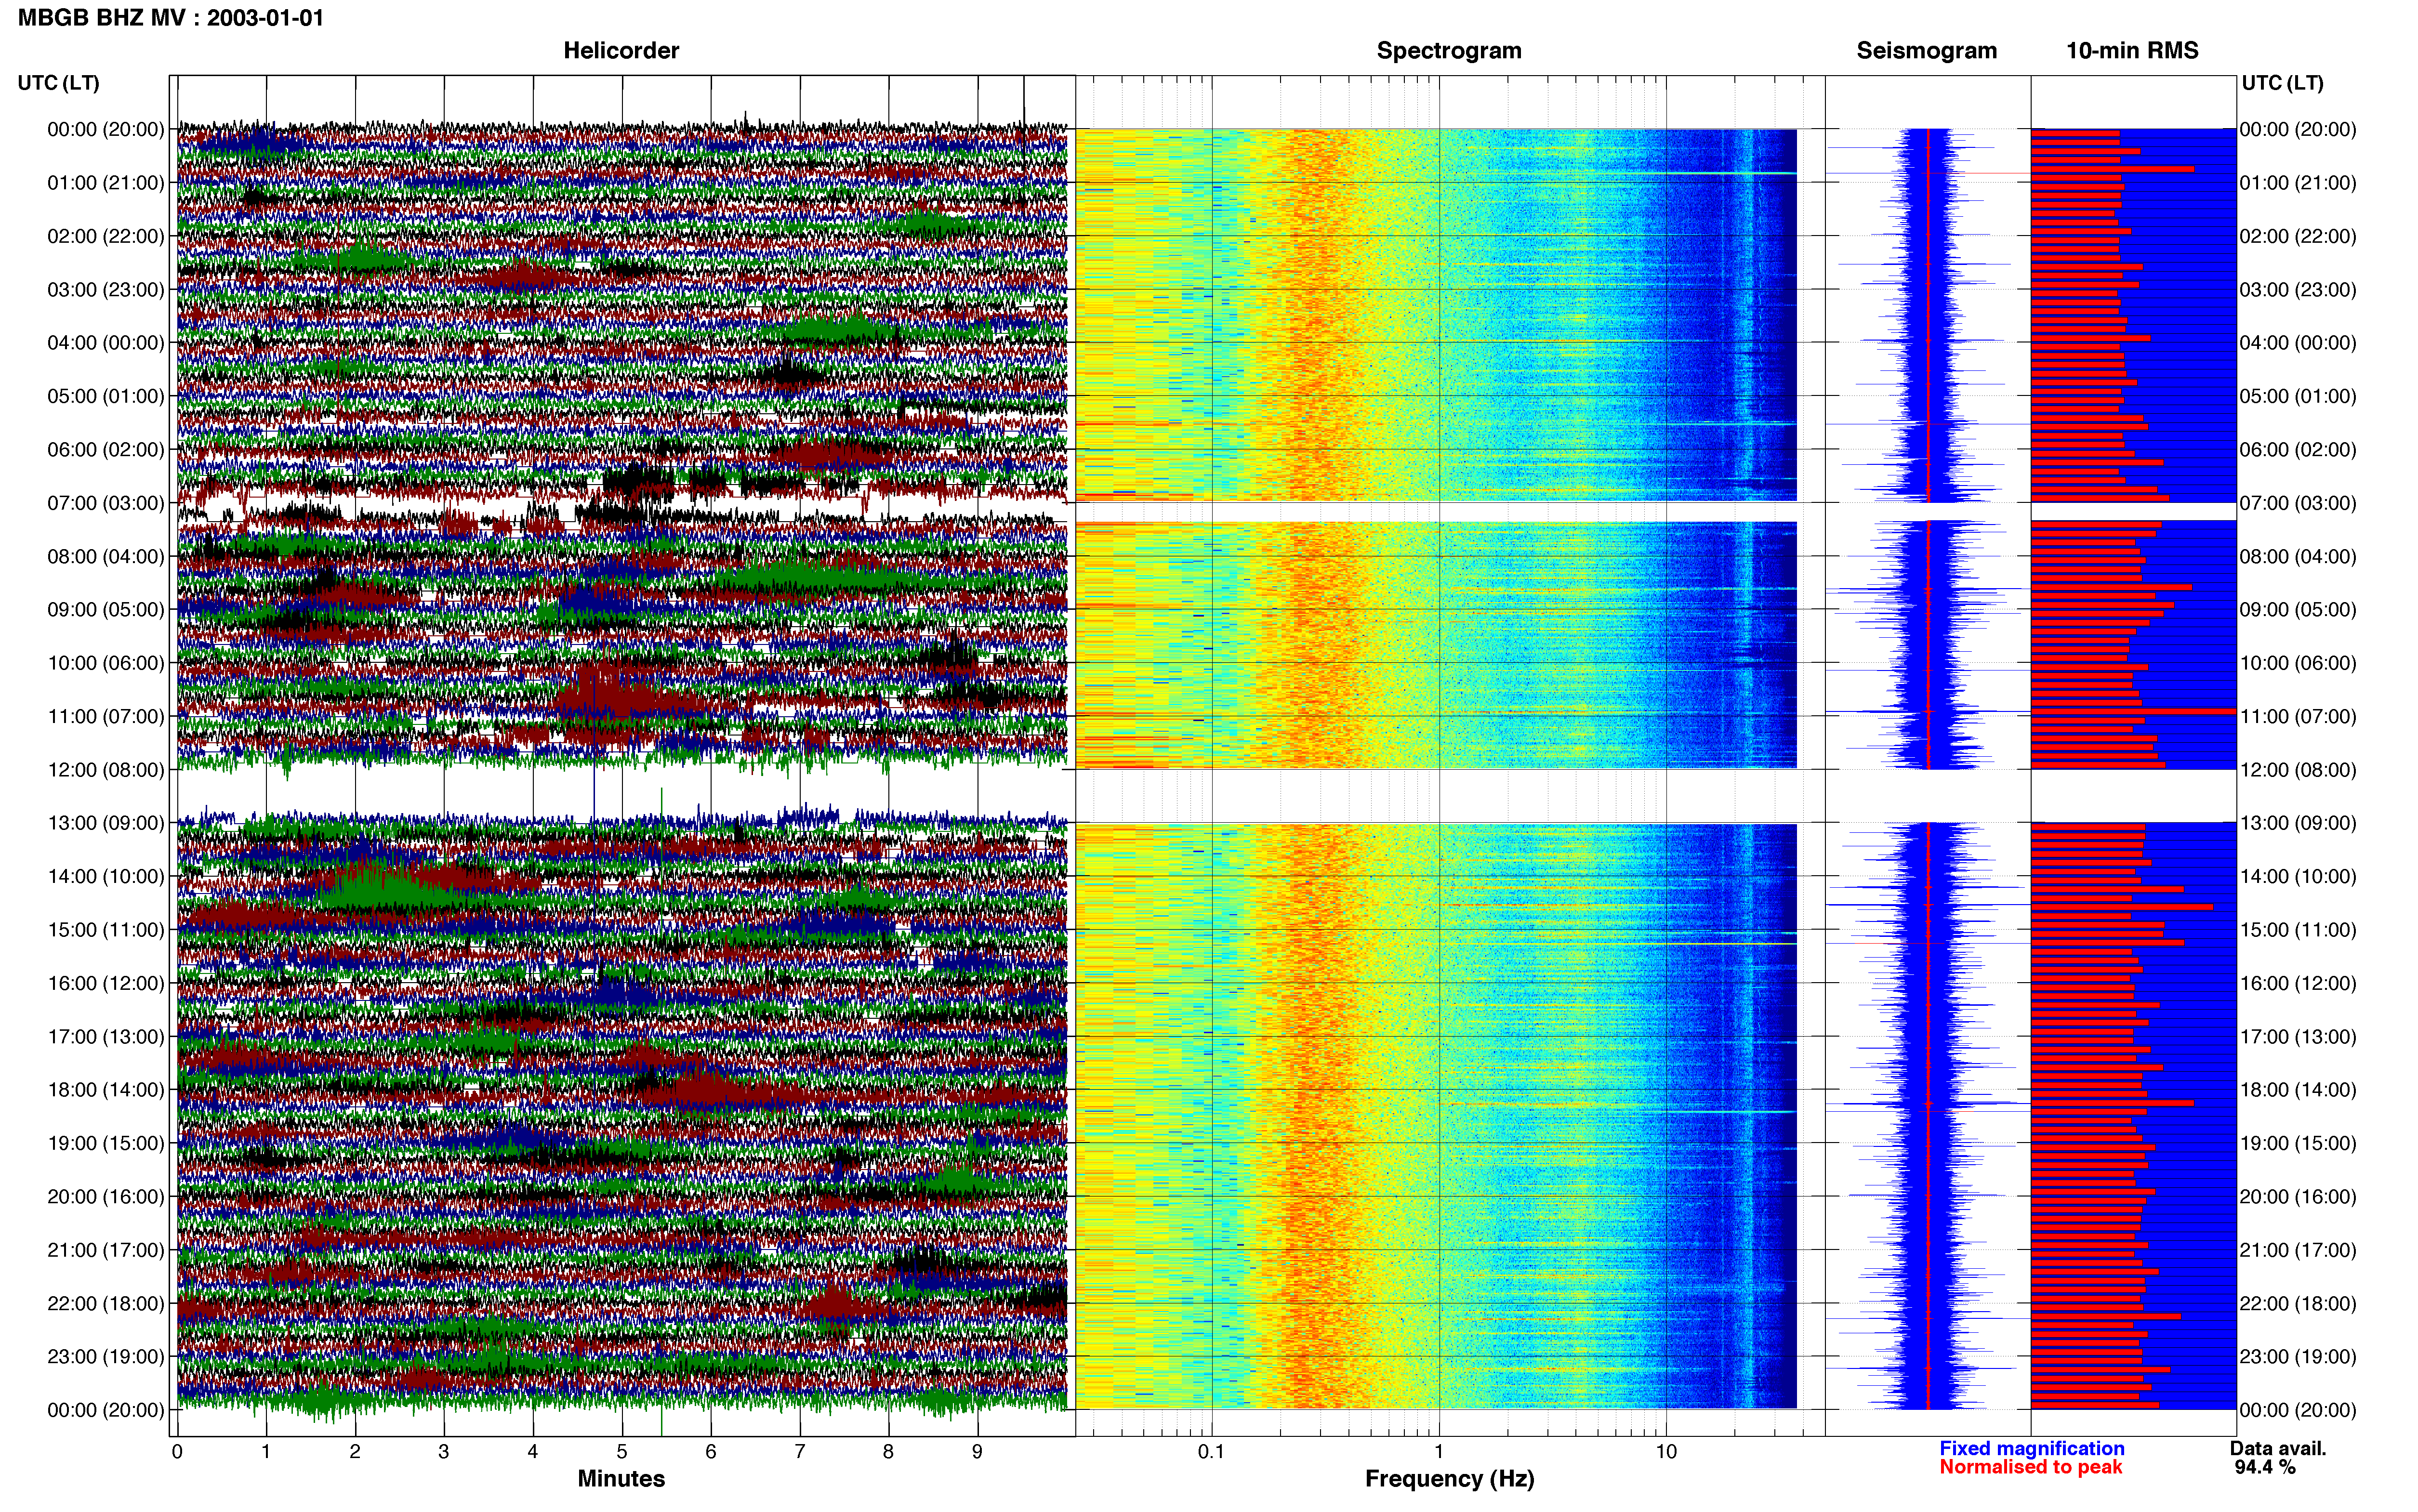
Task: Click the Spectrogram panel heading
Action: (x=1449, y=51)
